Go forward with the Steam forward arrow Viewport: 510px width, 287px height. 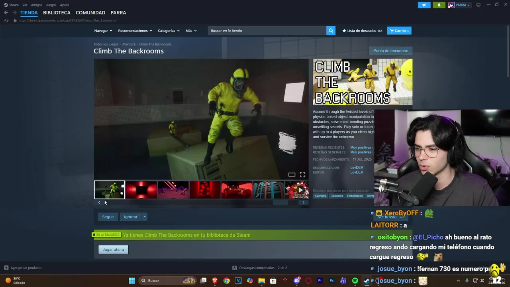pos(14,13)
